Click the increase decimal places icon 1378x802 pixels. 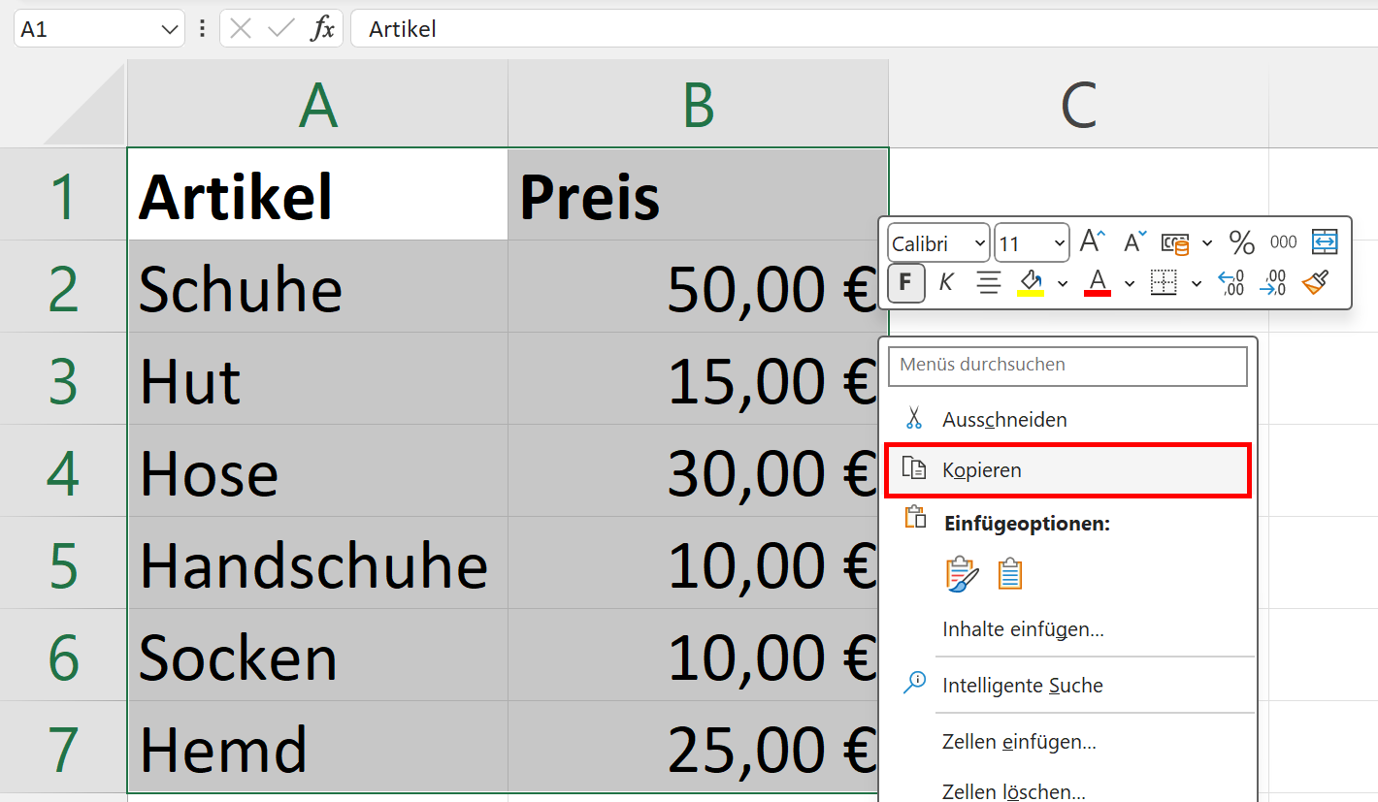coord(1231,283)
